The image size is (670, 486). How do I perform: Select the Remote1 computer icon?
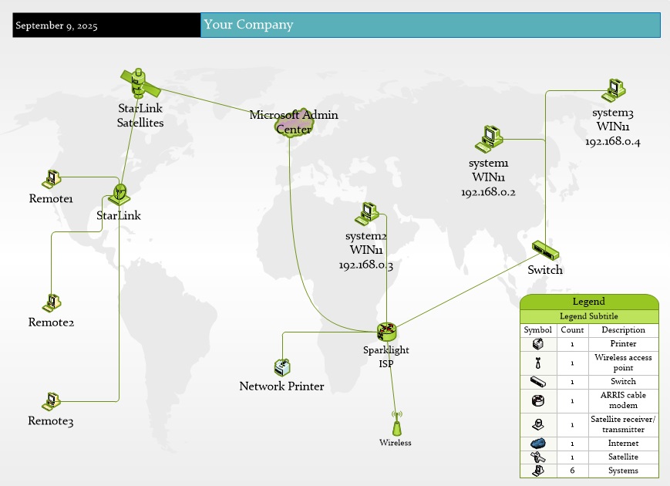point(51,179)
